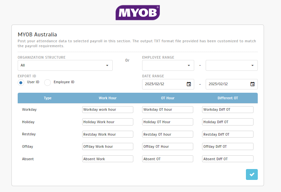Click the MYOB logo
The width and height of the screenshot is (281, 192).
click(138, 12)
